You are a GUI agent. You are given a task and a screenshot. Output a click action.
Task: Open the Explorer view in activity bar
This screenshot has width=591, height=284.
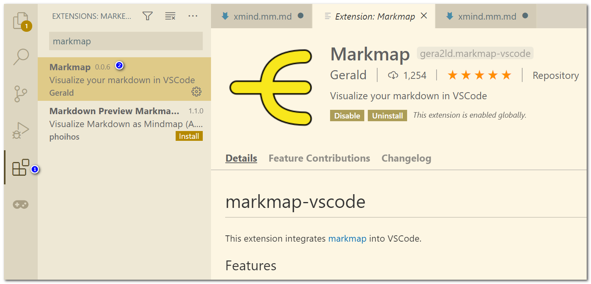21,21
